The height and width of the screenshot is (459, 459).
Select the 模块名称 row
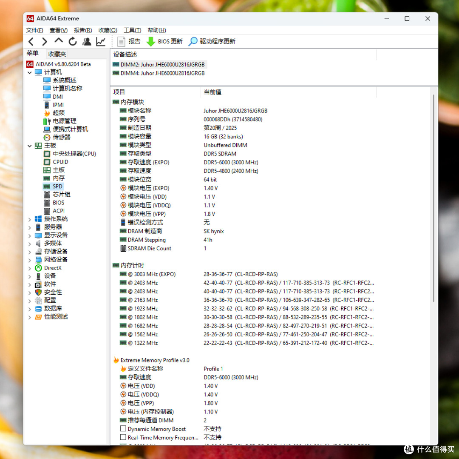click(x=244, y=111)
